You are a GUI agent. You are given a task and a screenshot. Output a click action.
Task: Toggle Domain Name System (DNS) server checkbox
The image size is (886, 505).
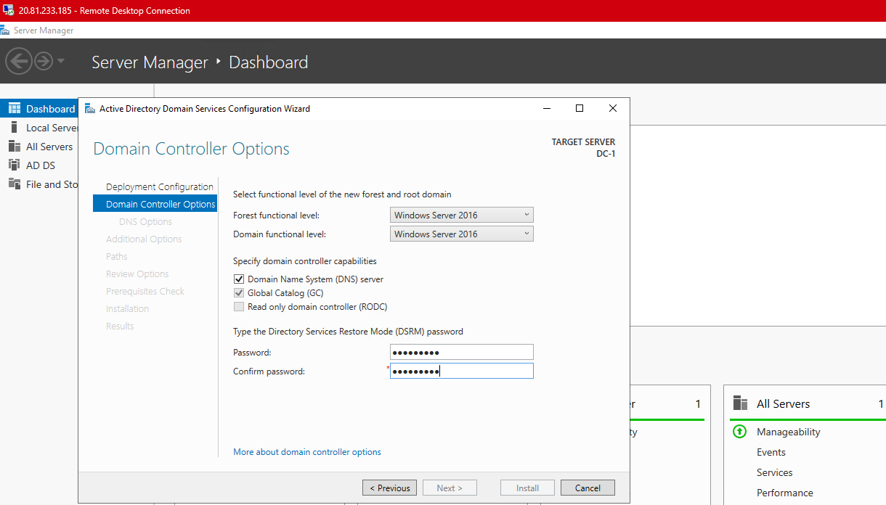click(239, 279)
